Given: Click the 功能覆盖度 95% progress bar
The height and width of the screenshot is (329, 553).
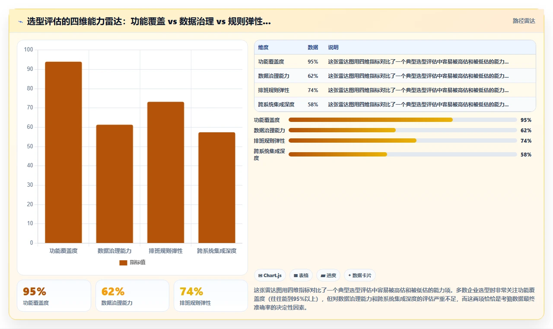Looking at the screenshot, I should (403, 120).
